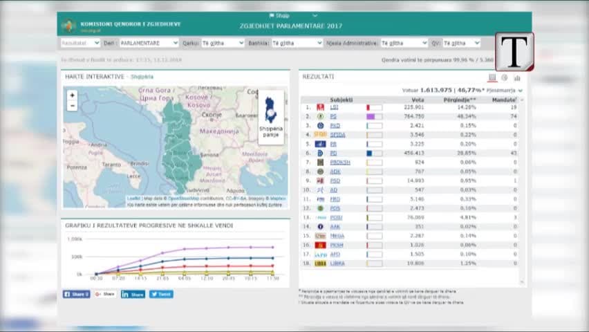Open the Njesia Administrative dropdown

(x=404, y=44)
